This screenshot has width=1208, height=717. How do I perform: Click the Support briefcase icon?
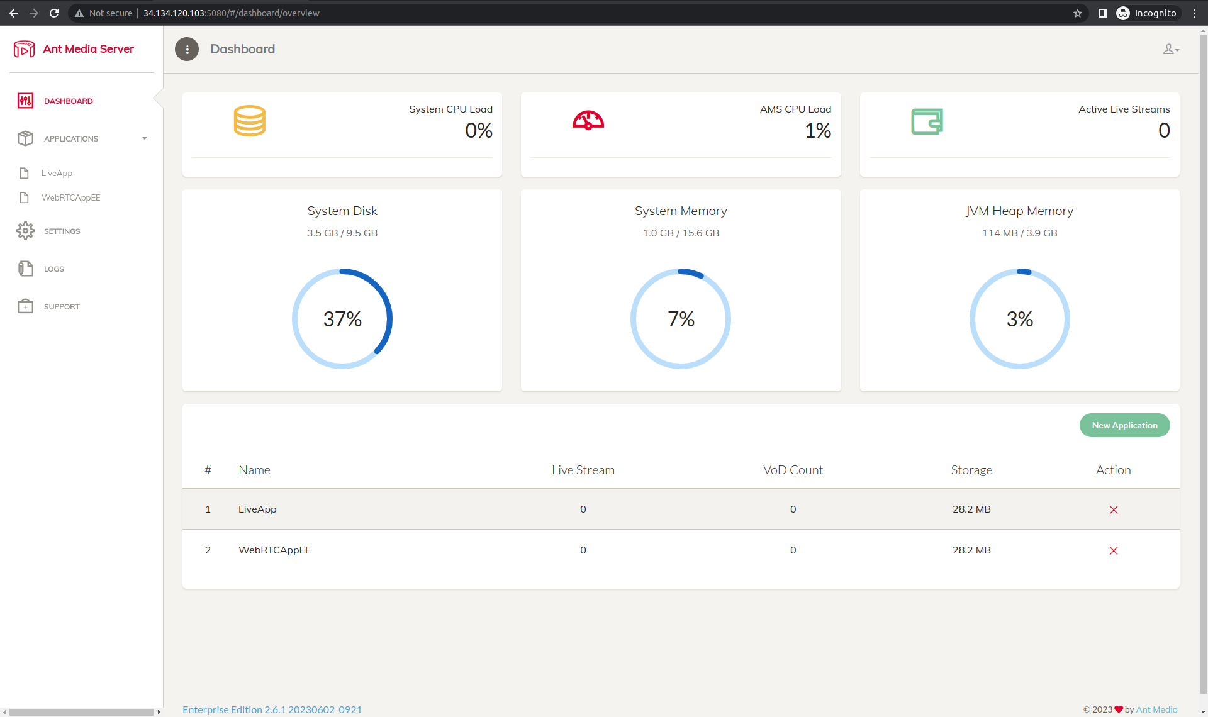click(25, 306)
